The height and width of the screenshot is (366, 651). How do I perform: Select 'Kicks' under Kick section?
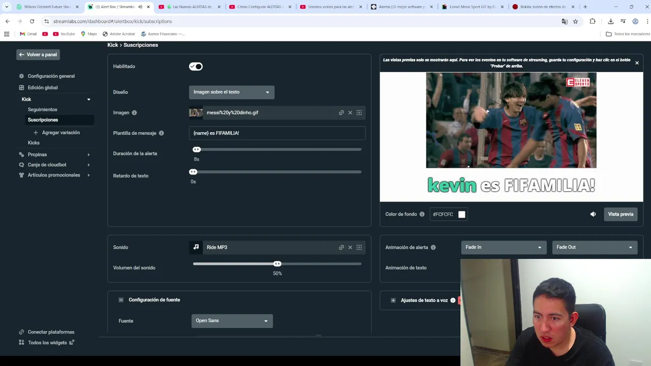point(34,143)
